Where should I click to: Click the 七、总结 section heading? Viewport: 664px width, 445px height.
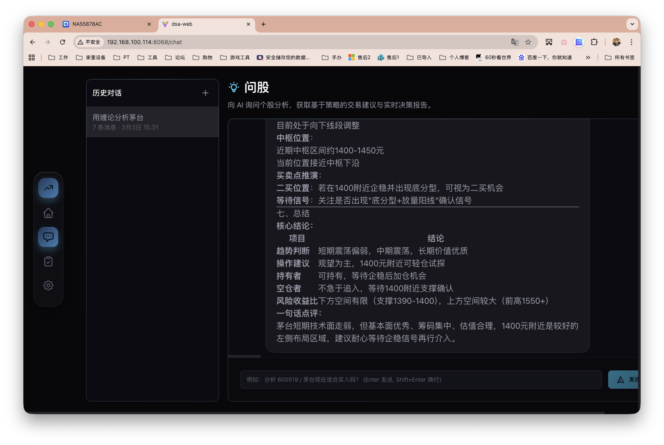click(293, 213)
